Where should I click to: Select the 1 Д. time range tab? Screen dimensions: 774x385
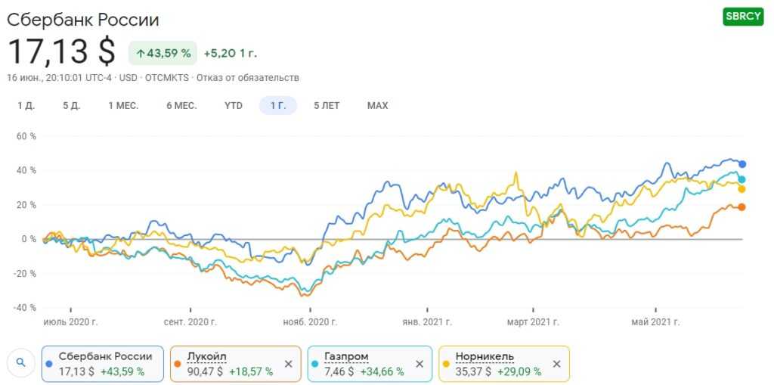26,105
